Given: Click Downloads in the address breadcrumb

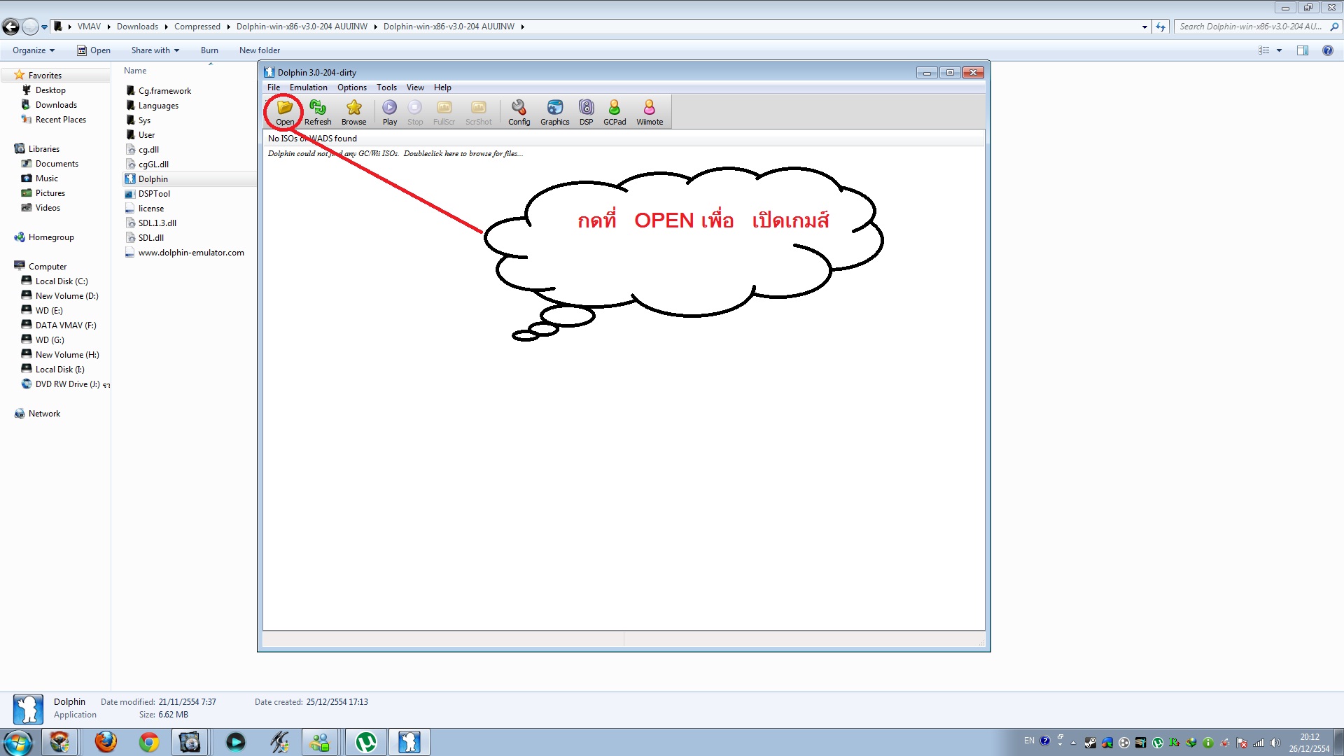Looking at the screenshot, I should [137, 27].
